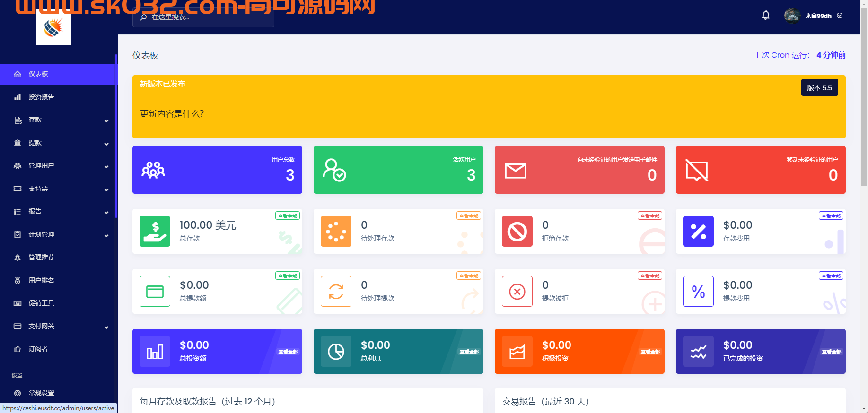Click the circled X icon on 提款被拒 card
868x413 pixels.
click(x=517, y=292)
